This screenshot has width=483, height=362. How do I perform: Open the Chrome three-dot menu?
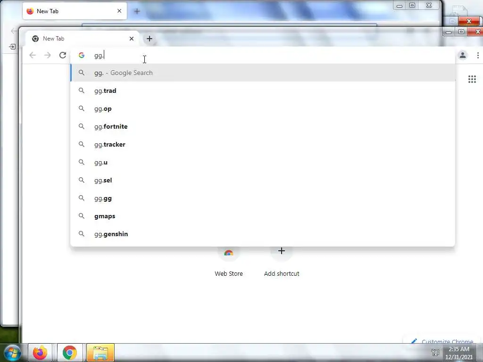[x=478, y=56]
